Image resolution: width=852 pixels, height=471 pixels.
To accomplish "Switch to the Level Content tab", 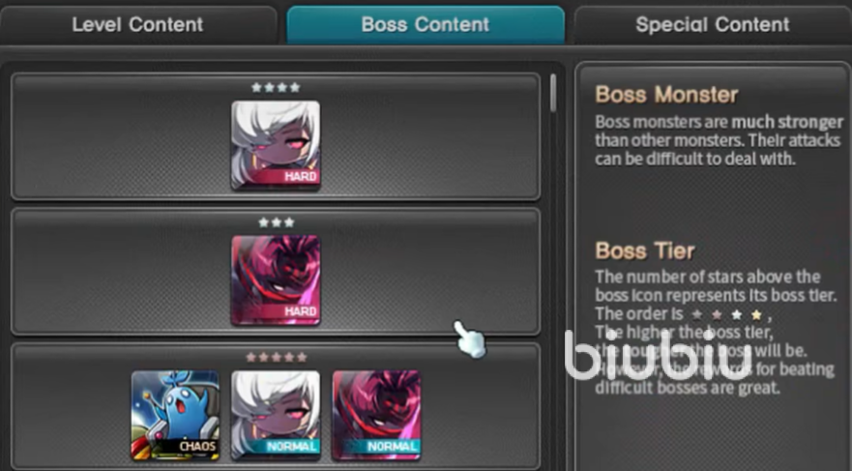I will click(138, 25).
